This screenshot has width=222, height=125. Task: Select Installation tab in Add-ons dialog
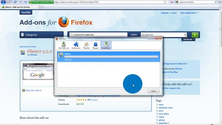106,45
